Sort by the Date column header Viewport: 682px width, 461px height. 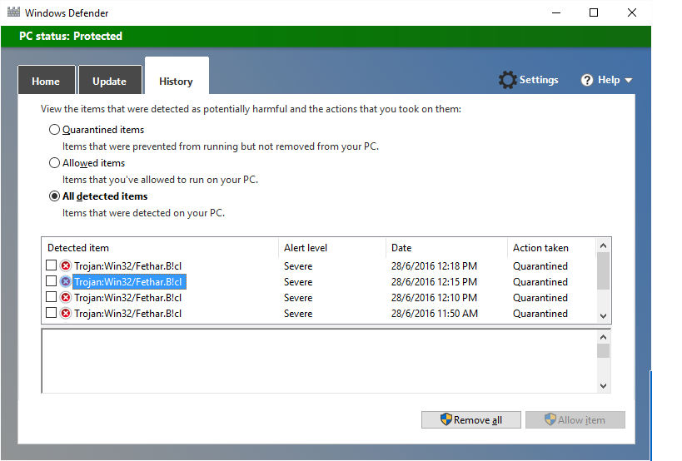point(446,248)
